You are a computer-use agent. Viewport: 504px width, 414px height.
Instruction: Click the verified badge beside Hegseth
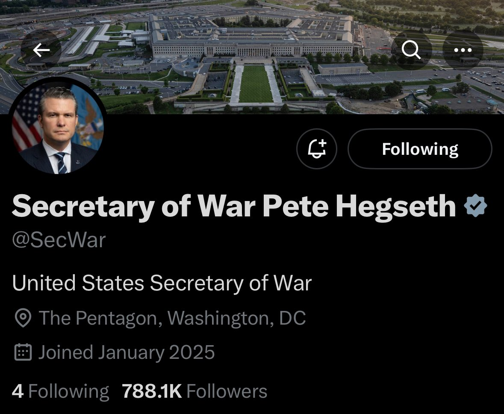click(x=476, y=207)
